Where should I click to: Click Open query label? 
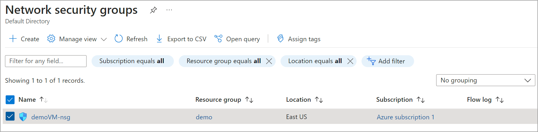point(243,39)
